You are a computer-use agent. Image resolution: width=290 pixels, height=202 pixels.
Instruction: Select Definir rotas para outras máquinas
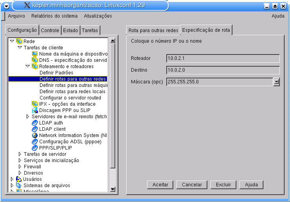pos(73,85)
